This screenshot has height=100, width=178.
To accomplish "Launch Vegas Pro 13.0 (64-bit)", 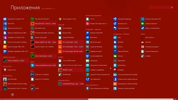I will (x=39, y=74).
